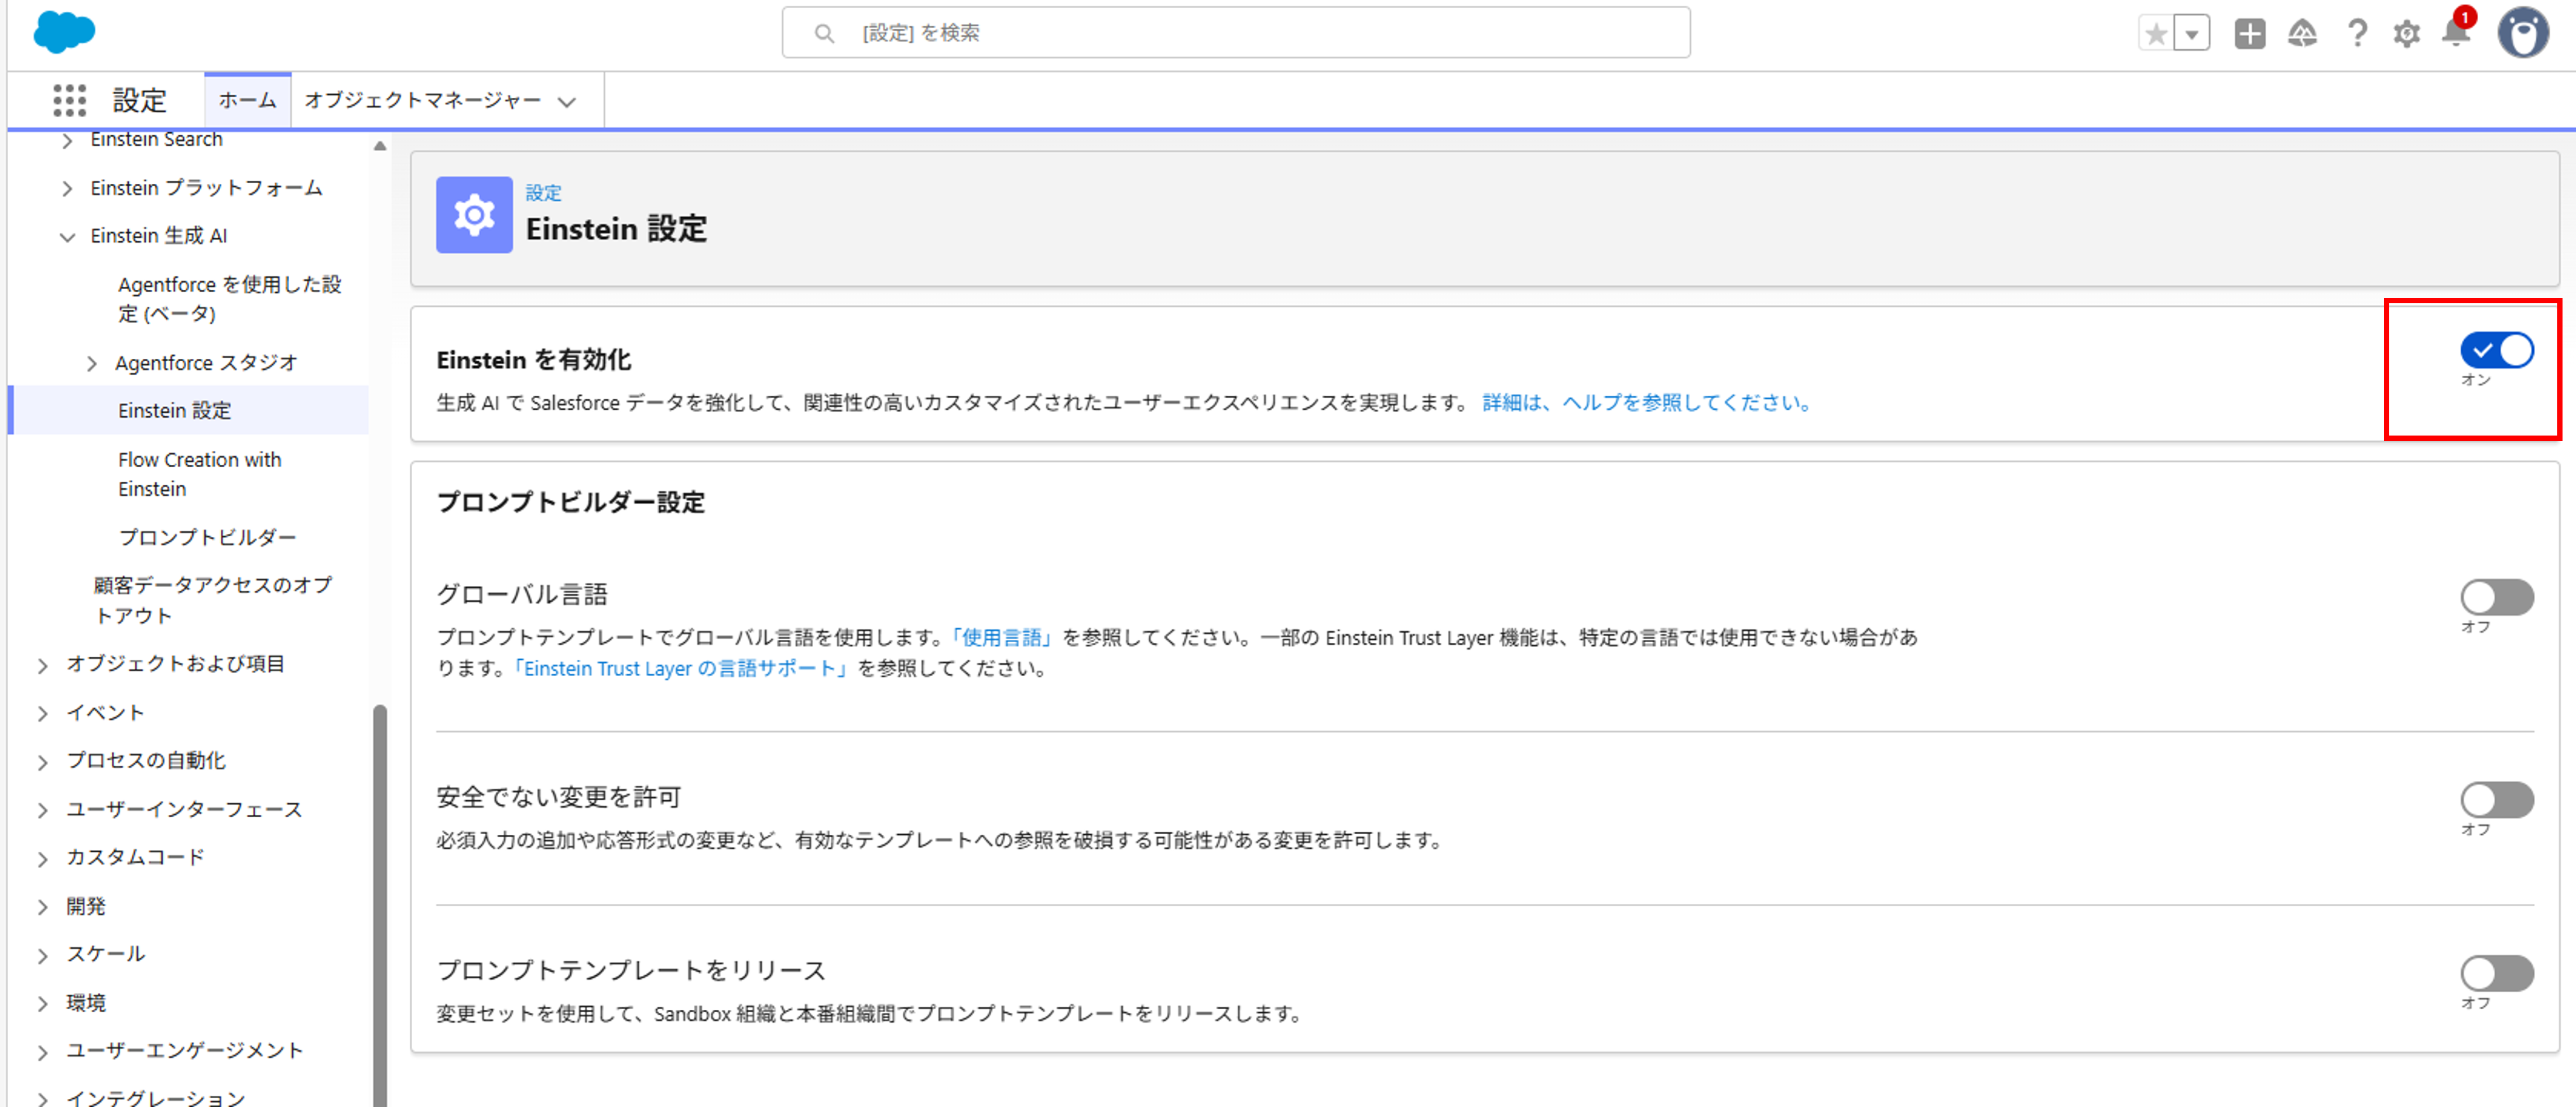This screenshot has height=1107, width=2576.
Task: Open Flow Creation with Einstein
Action: (200, 474)
